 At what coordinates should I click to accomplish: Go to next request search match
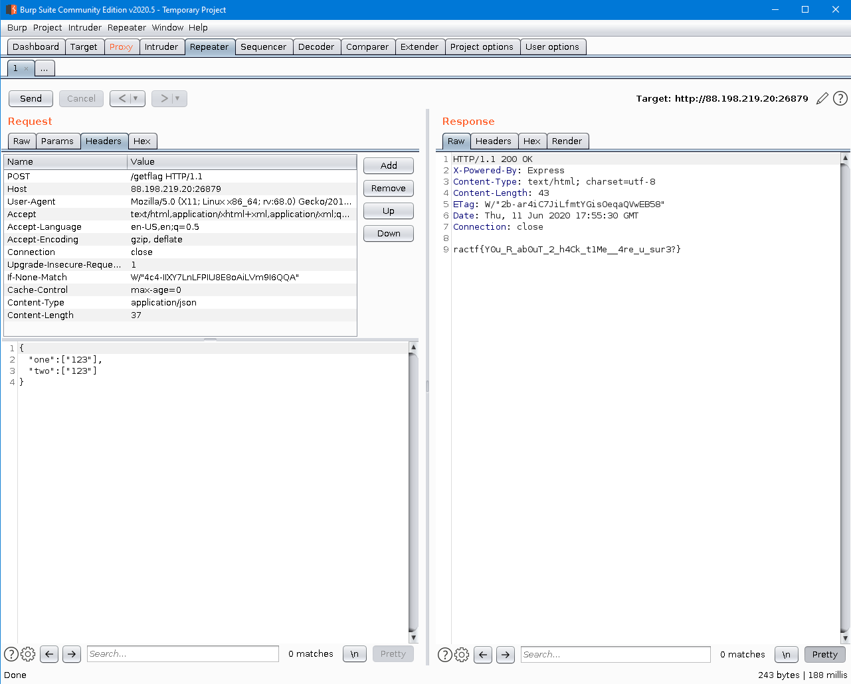pos(72,654)
